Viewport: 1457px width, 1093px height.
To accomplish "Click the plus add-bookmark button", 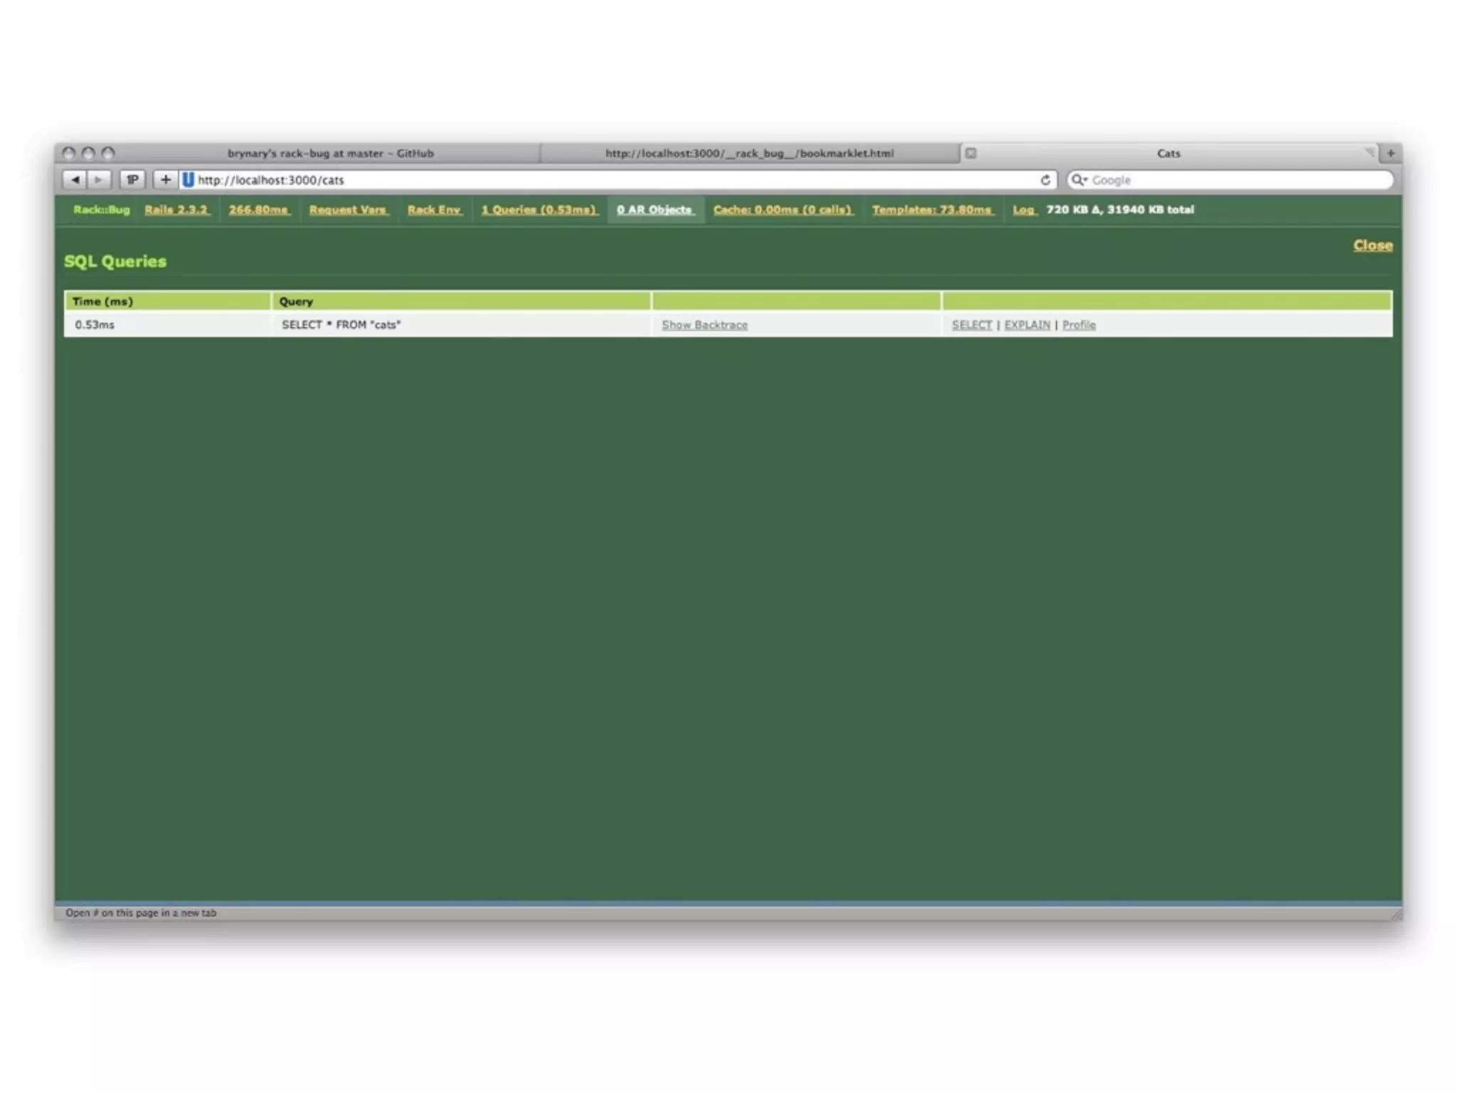I will 165,180.
